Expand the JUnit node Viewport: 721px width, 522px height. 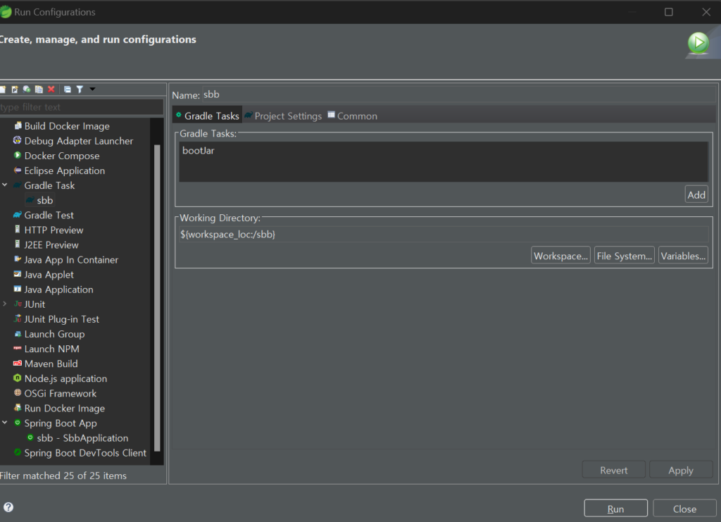pos(5,304)
